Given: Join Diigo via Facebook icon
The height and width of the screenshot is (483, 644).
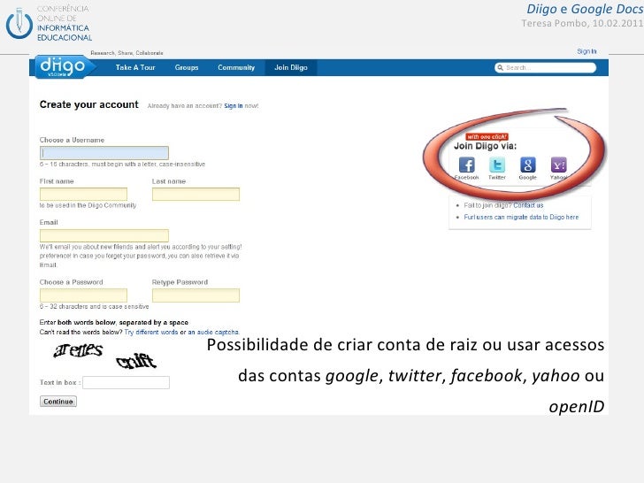Looking at the screenshot, I should pos(466,165).
